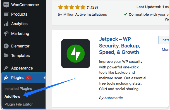Open the Plugin File Editor
The image size is (170, 110).
coord(18,104)
